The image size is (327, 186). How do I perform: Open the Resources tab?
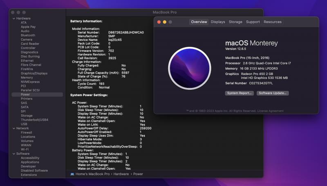coord(272,22)
